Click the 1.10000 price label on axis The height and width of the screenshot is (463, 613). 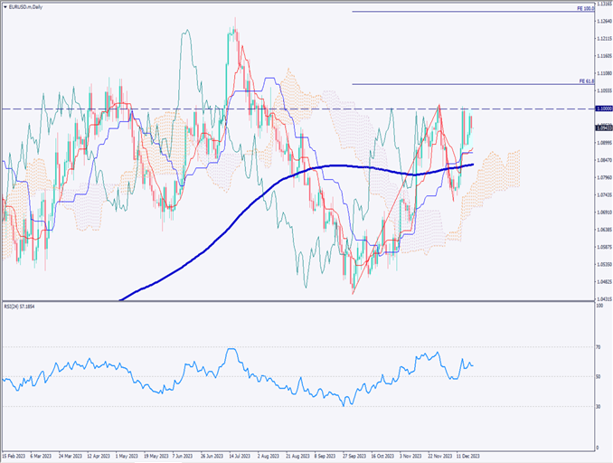603,109
